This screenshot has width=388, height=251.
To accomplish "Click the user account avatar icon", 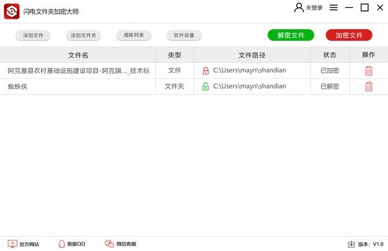I will (299, 8).
